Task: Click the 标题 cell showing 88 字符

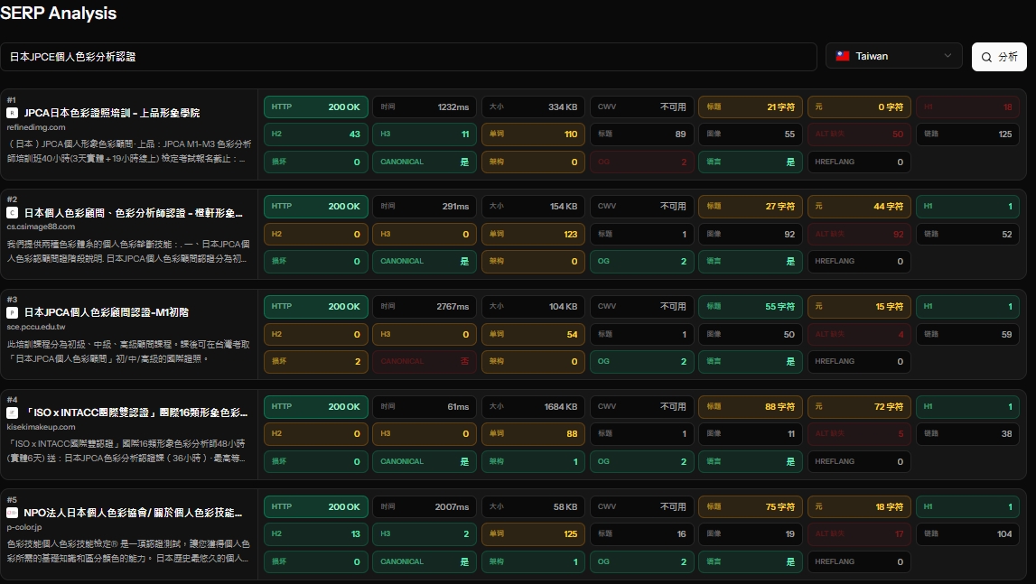Action: click(x=750, y=407)
